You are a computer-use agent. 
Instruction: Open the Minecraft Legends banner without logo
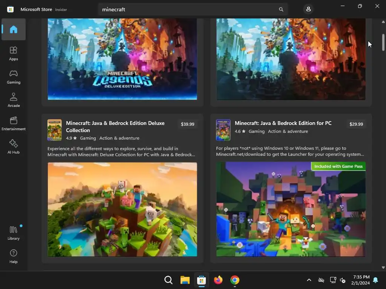click(291, 59)
